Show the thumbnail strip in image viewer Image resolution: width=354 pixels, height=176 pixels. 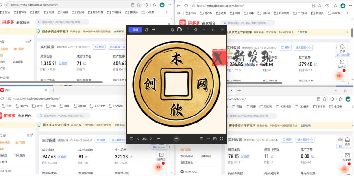[x=132, y=139]
